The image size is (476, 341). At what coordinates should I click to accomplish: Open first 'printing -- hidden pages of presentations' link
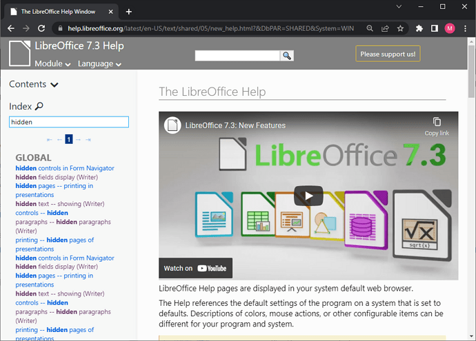point(54,245)
